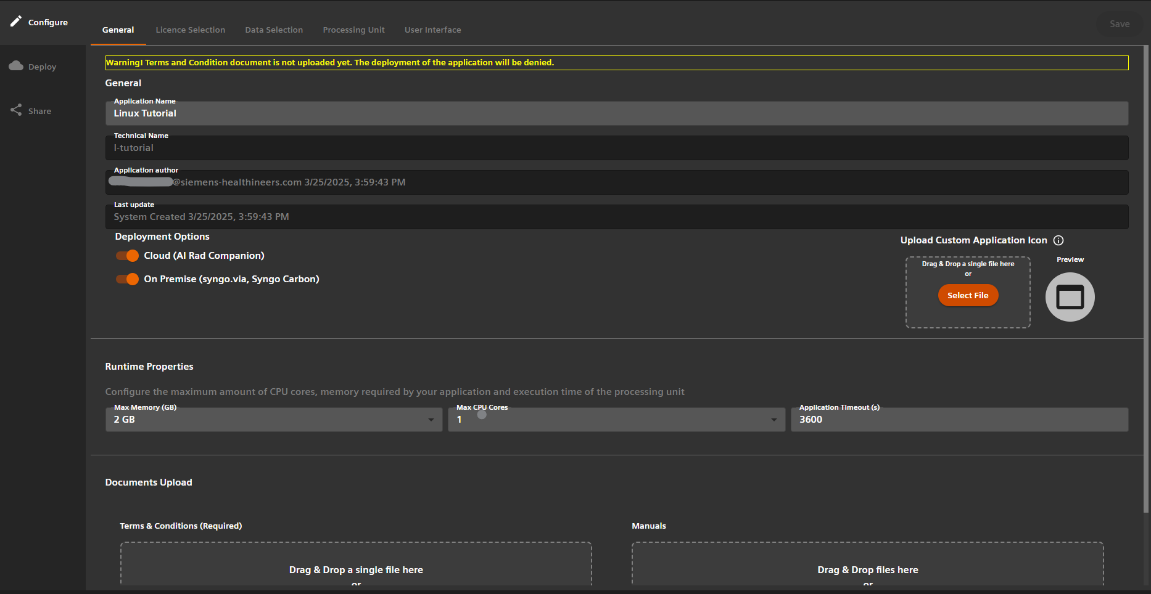Click the Save button

tap(1120, 23)
